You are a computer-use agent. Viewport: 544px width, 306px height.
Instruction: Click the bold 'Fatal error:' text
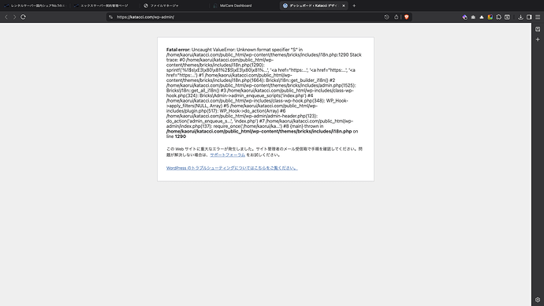[x=178, y=50]
